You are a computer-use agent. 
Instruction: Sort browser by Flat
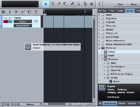[112, 11]
